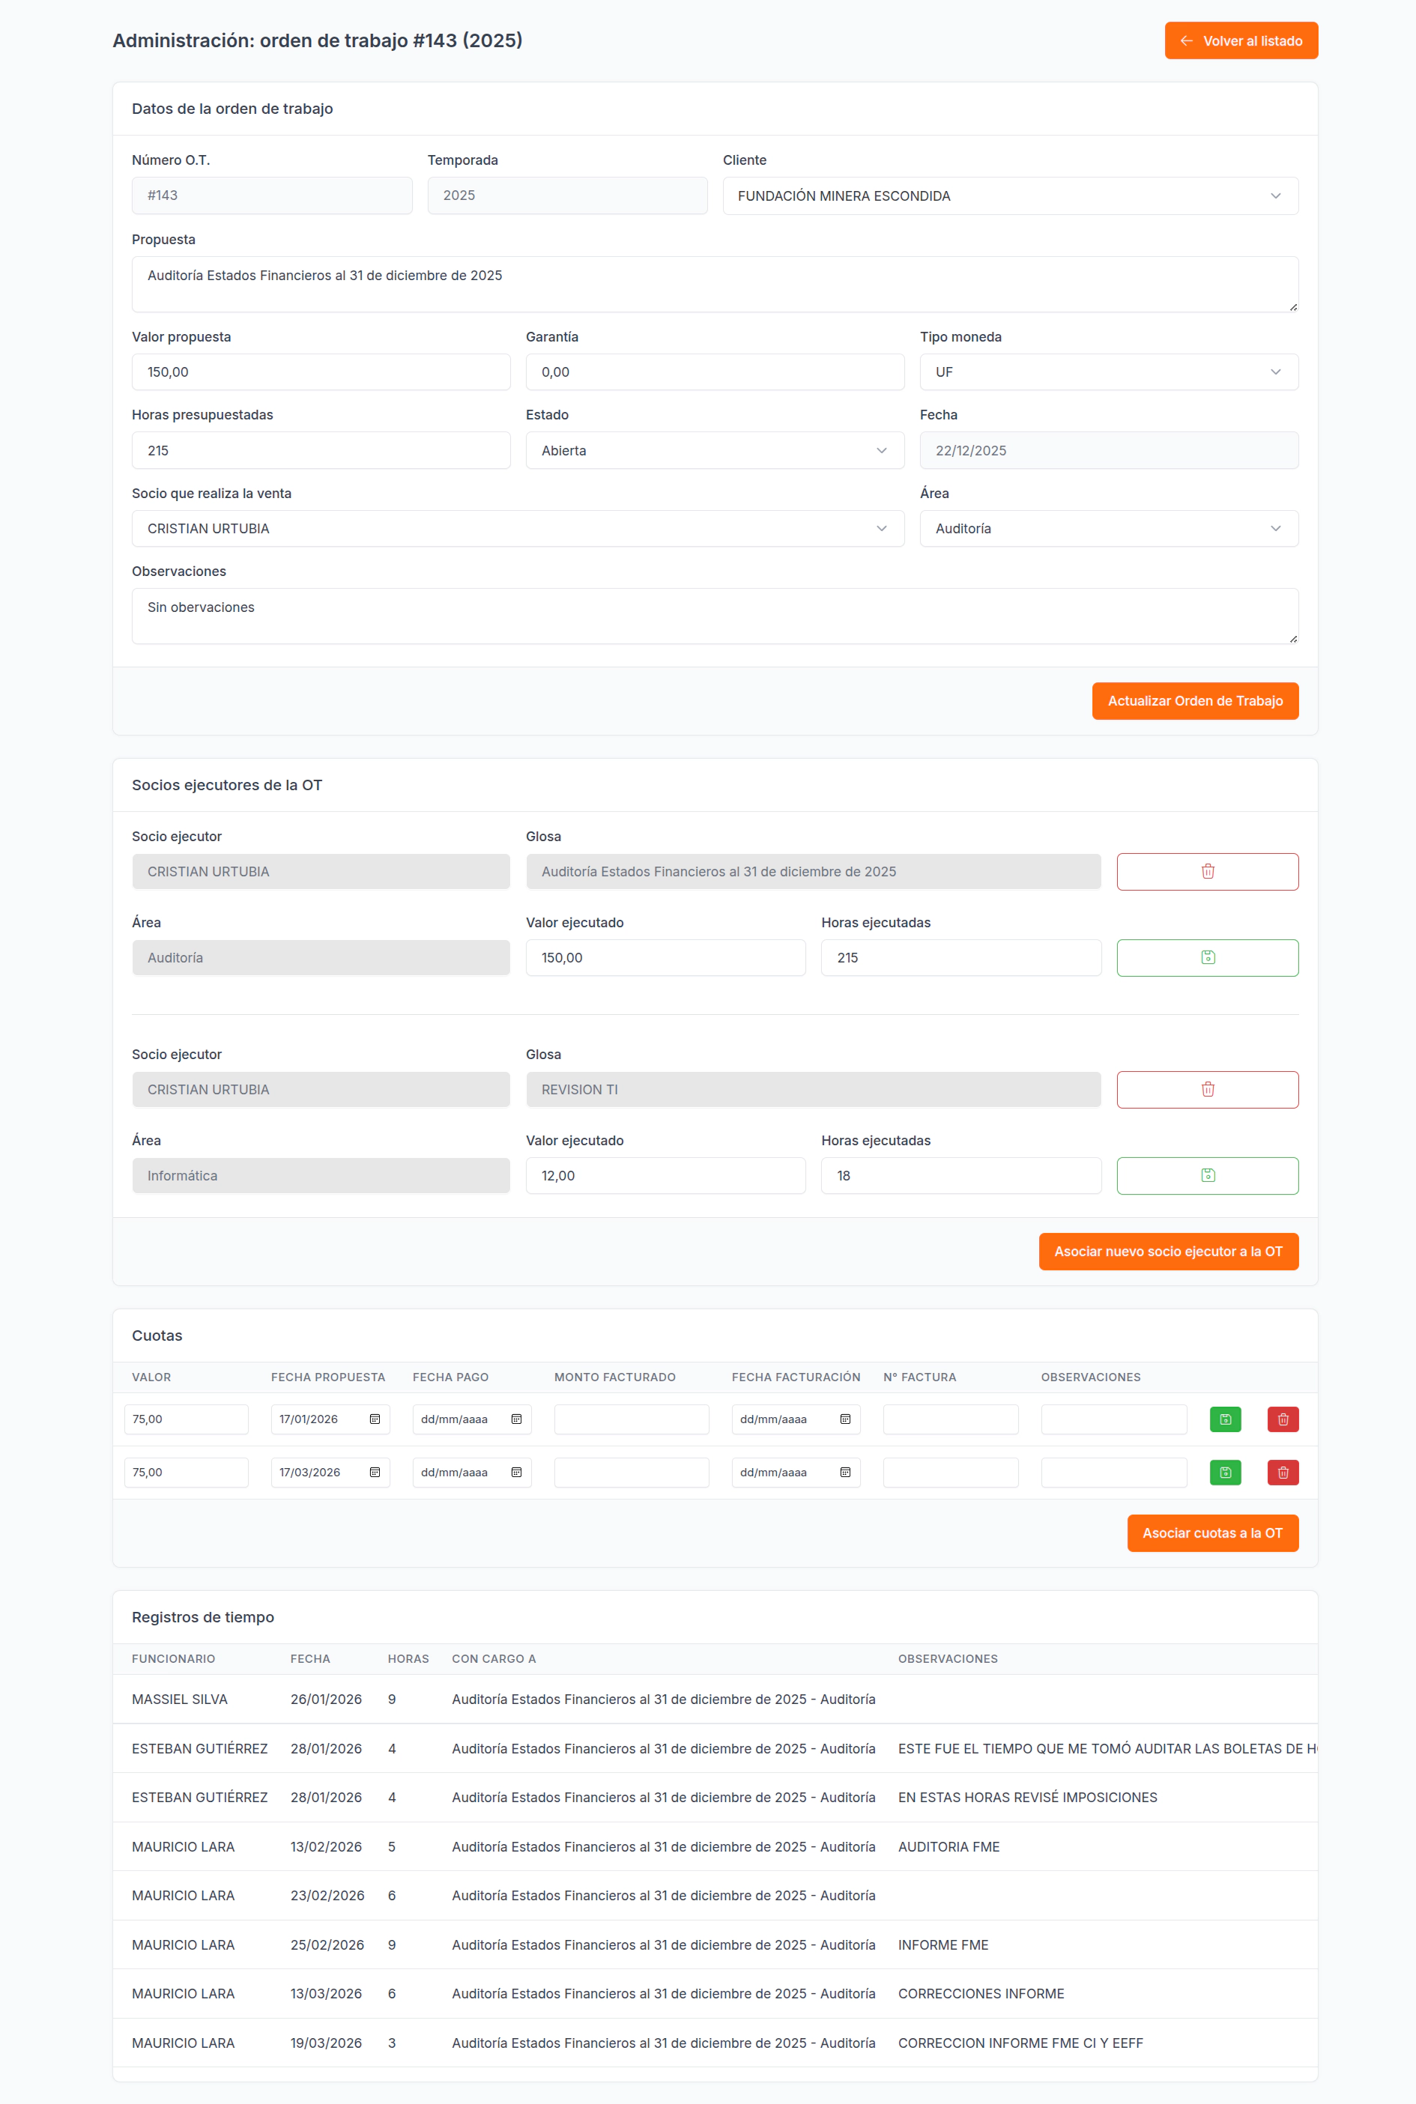The height and width of the screenshot is (2104, 1416).
Task: Click Horas ejecutadas field showing 215
Action: (960, 956)
